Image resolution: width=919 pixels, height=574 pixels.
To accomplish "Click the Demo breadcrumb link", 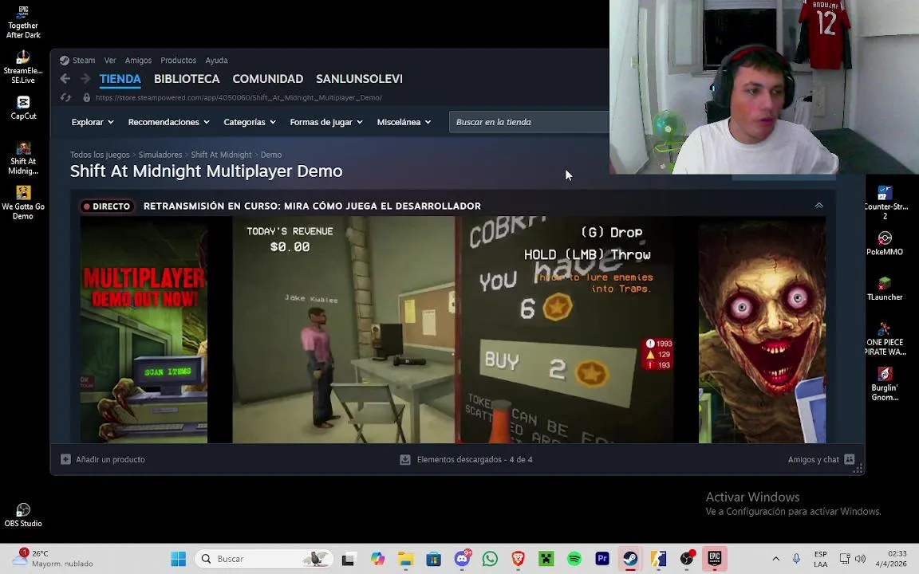I will (270, 155).
